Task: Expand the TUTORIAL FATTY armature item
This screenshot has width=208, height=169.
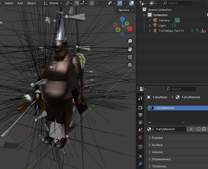Action: point(150,31)
